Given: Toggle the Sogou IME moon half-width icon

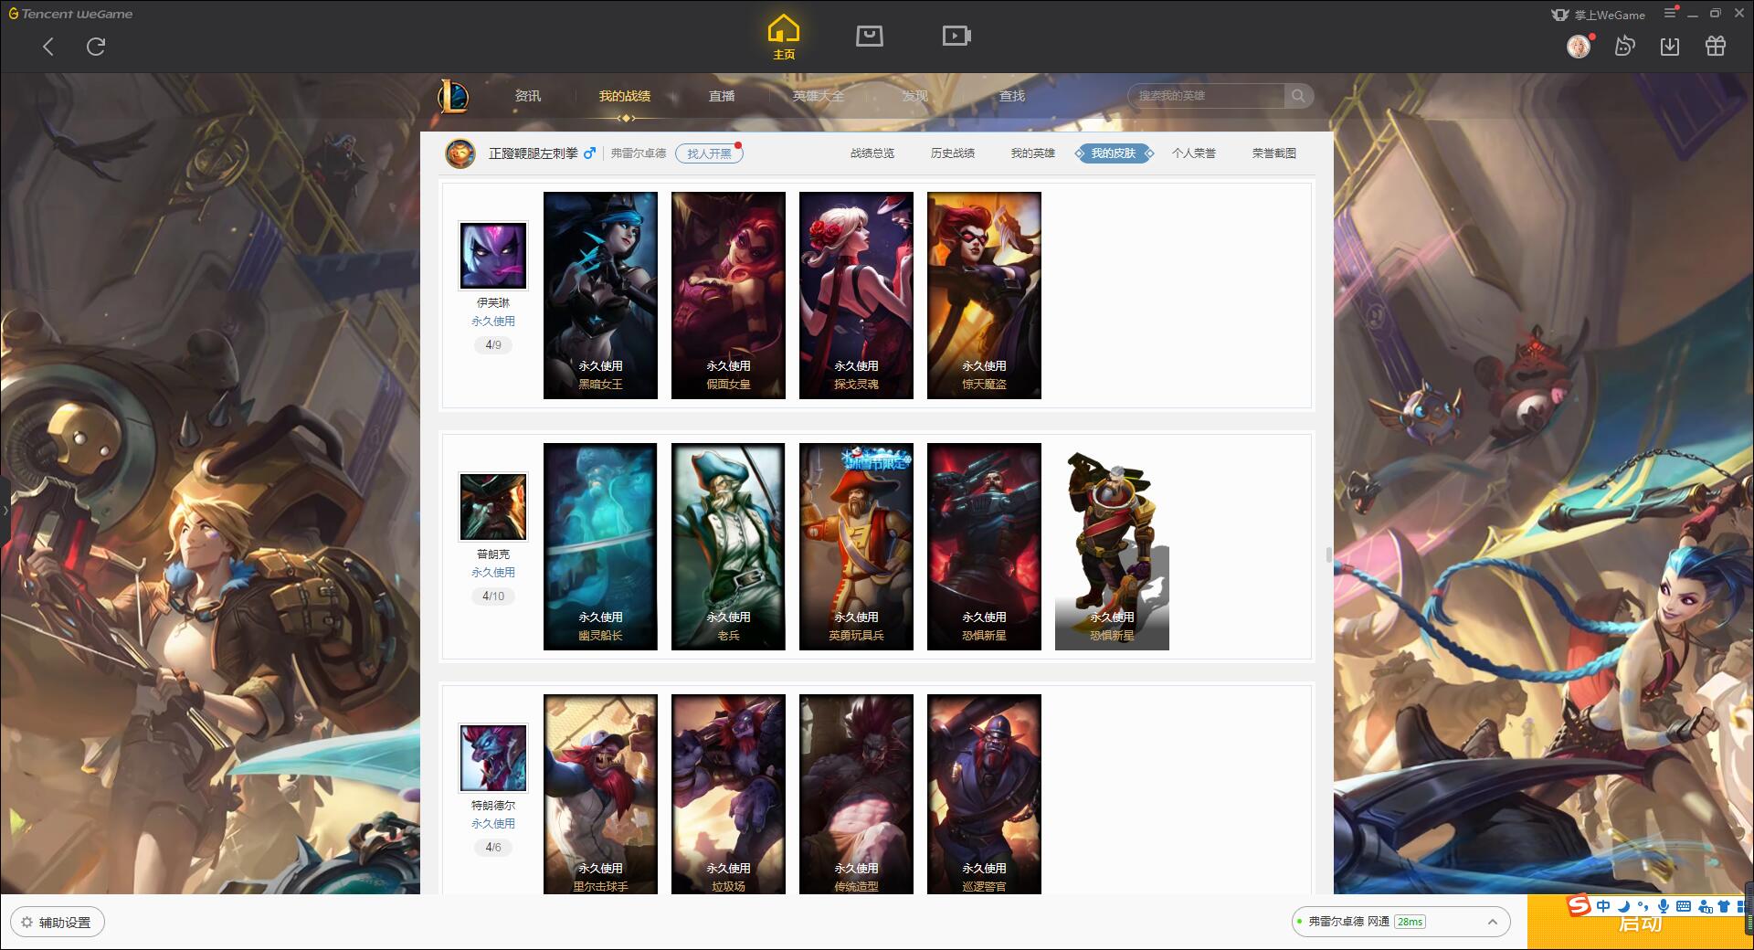Looking at the screenshot, I should click(1623, 906).
